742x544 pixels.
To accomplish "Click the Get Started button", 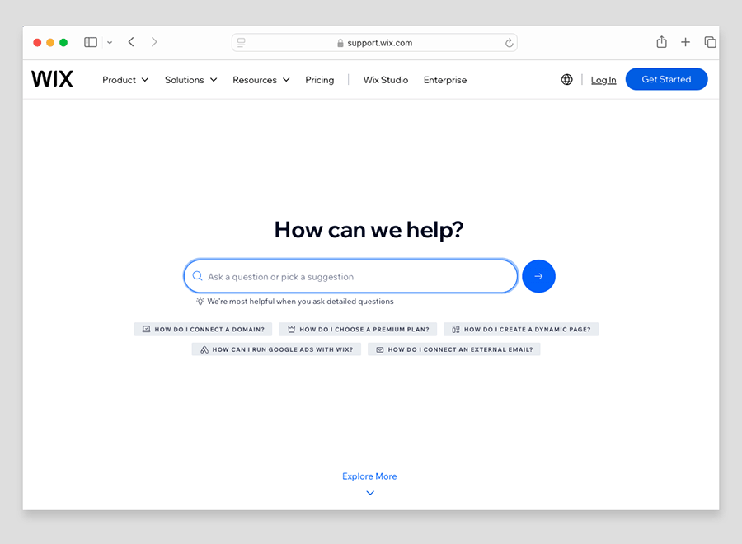I will [666, 79].
